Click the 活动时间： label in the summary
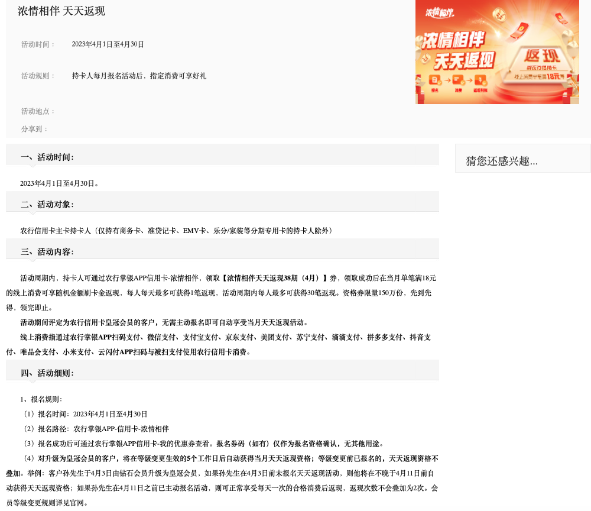This screenshot has height=511, width=591. point(38,44)
